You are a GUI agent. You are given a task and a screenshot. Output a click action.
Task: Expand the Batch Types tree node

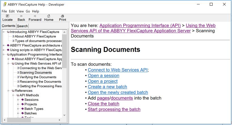(18, 109)
